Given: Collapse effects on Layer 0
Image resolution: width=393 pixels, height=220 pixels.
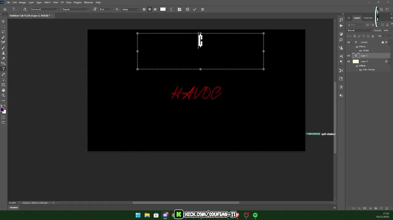Looking at the screenshot, I should click(x=389, y=61).
